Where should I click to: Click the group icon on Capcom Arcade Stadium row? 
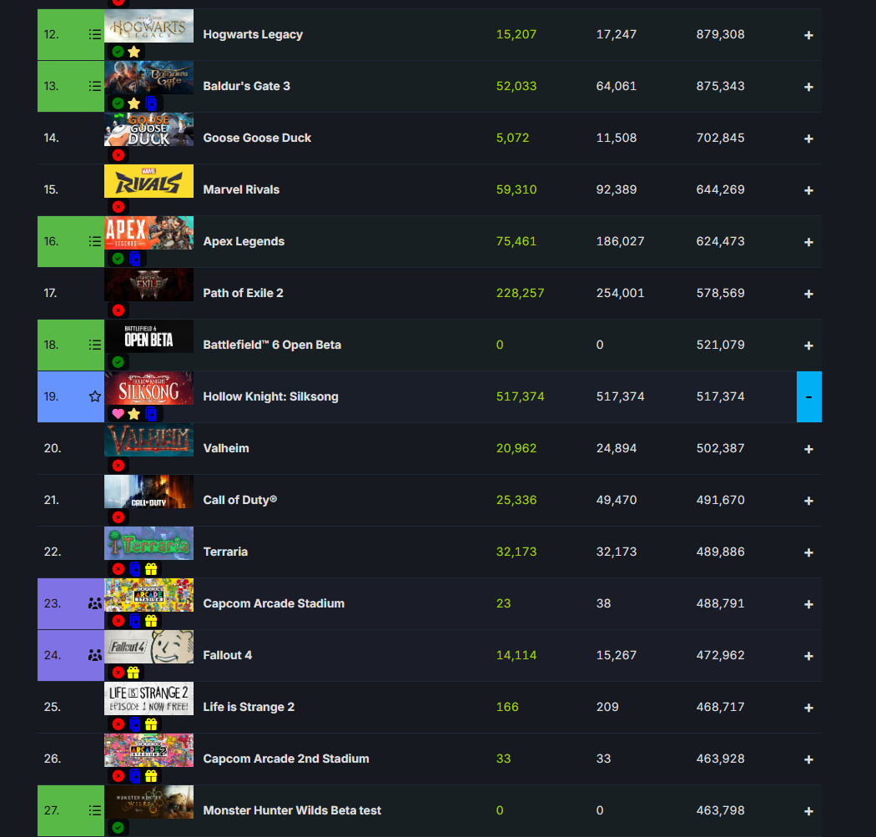95,603
